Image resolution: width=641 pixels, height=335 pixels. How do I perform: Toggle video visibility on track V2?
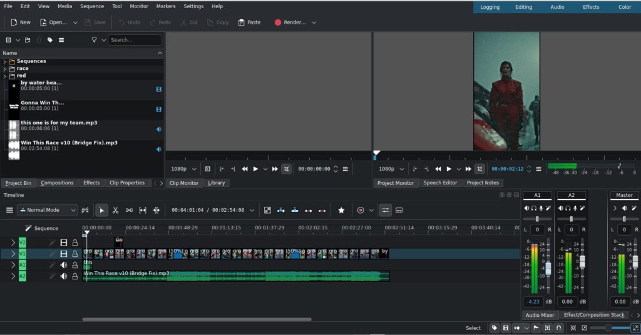(63, 242)
